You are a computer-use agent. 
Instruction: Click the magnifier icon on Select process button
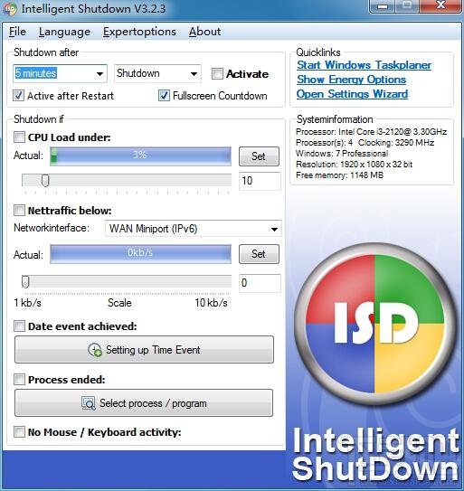[x=88, y=403]
